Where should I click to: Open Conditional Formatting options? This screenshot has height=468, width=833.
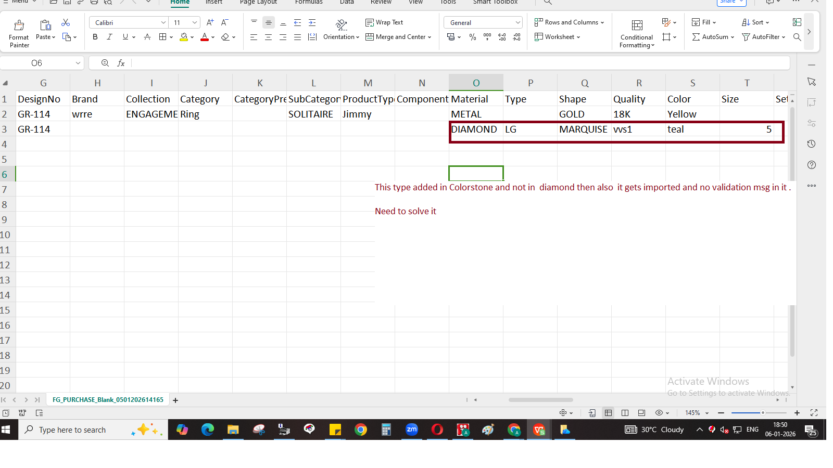click(x=637, y=34)
